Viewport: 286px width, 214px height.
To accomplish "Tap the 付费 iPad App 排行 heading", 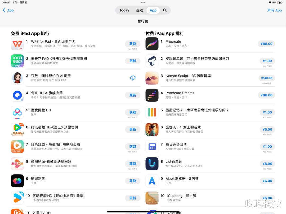I will (165, 34).
